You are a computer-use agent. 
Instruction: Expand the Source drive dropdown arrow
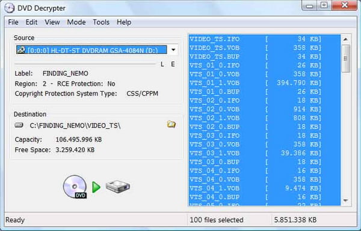[173, 50]
